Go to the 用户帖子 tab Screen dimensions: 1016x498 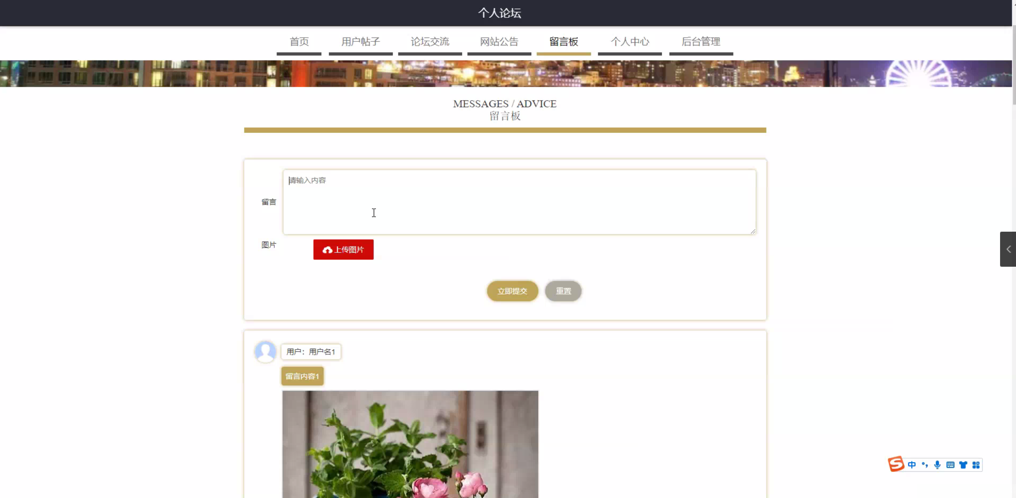point(361,42)
